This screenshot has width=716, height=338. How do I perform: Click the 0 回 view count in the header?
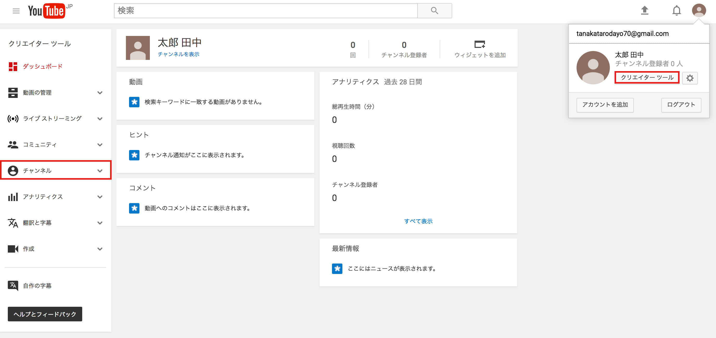[353, 49]
